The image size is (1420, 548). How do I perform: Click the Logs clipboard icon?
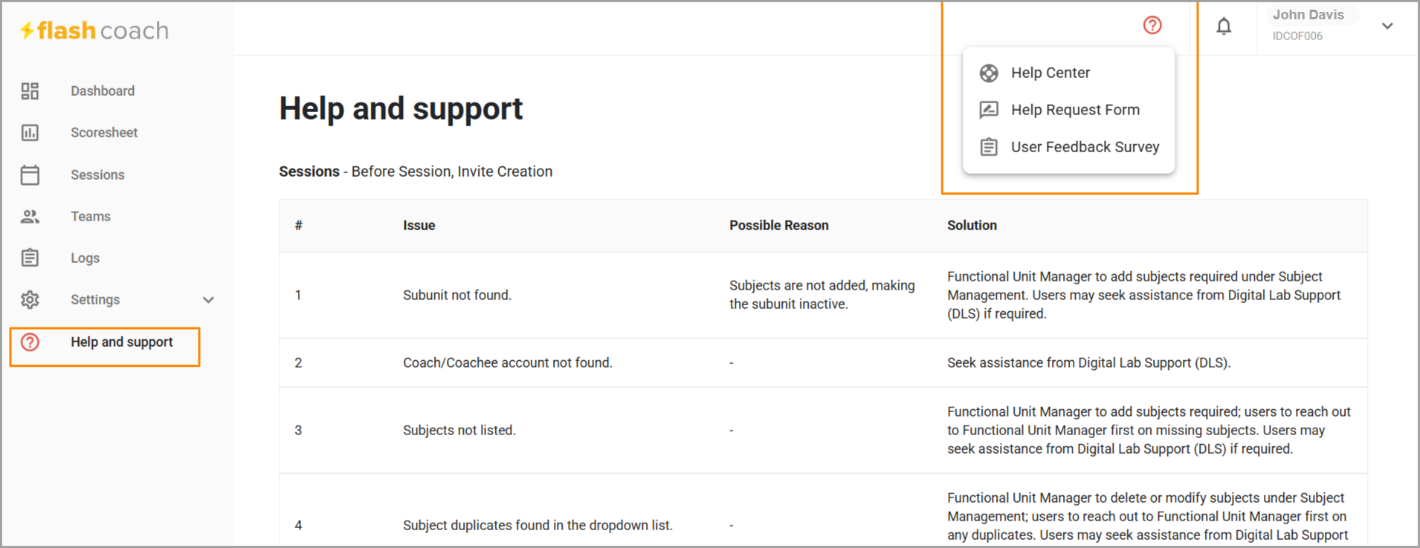[x=30, y=258]
